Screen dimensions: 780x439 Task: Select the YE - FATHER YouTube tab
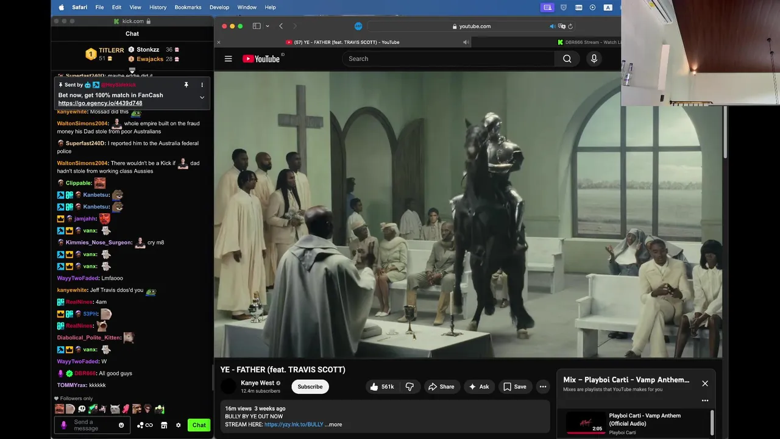coord(342,42)
